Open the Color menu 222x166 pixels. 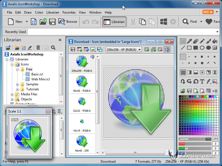[39, 12]
